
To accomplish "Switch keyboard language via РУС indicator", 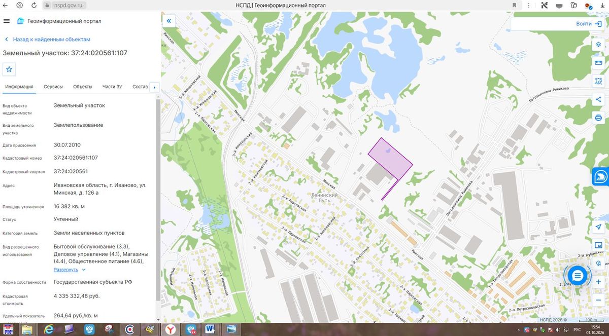I will (x=577, y=329).
